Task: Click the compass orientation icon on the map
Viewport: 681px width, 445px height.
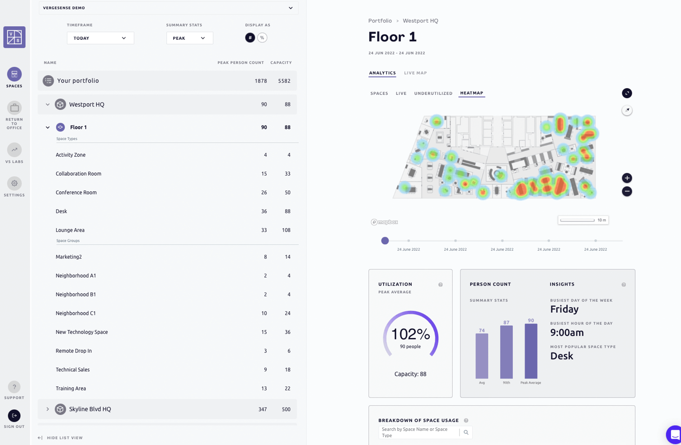Action: [x=627, y=110]
